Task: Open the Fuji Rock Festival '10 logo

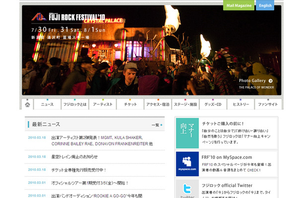Action: 68,17
